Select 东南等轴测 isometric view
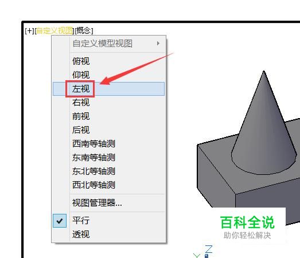Image resolution: width=300 pixels, height=258 pixels. 93,158
